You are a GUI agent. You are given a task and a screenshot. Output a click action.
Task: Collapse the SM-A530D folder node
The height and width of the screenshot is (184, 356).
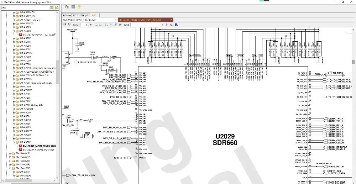pyautogui.click(x=14, y=31)
